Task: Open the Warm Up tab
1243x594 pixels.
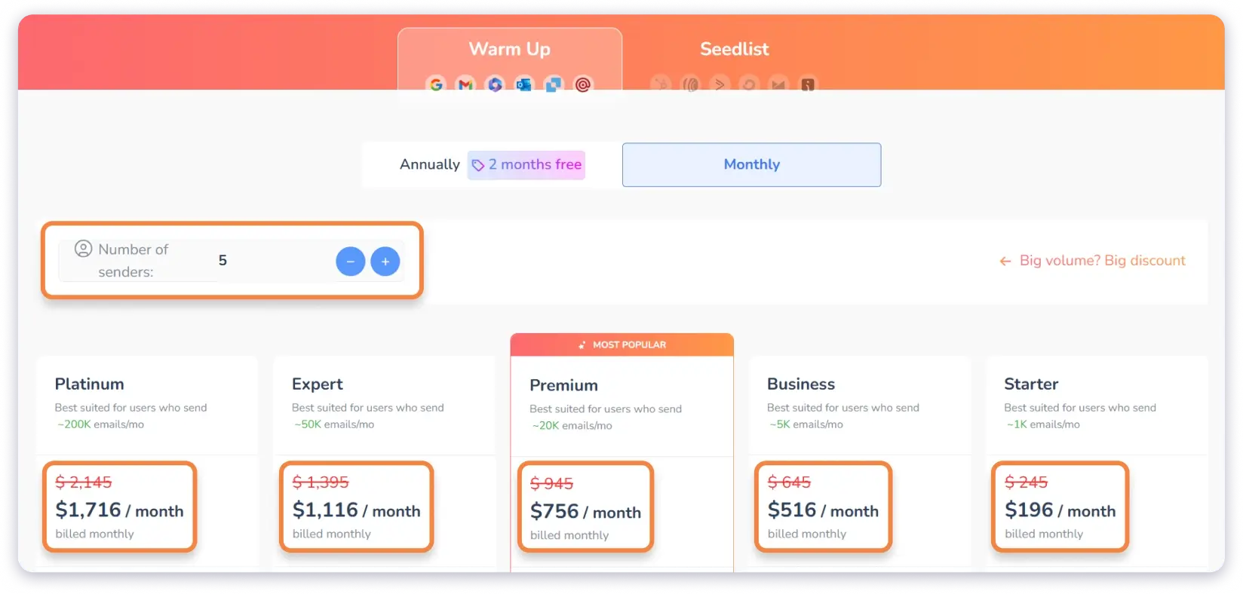Action: pyautogui.click(x=510, y=48)
